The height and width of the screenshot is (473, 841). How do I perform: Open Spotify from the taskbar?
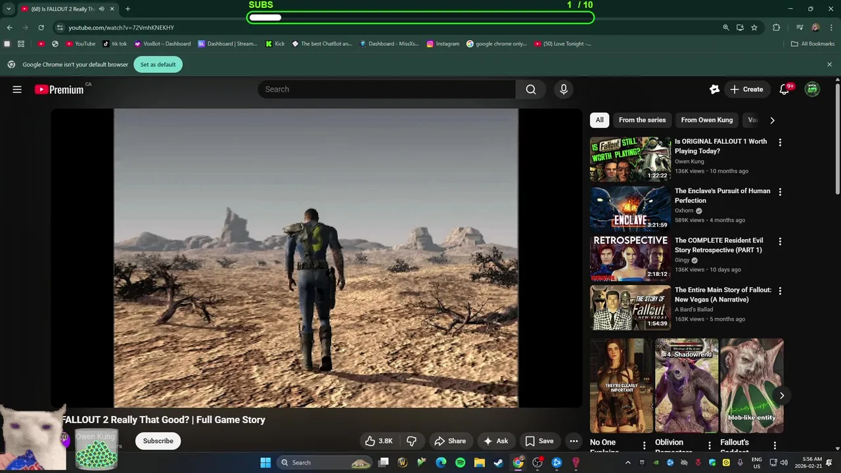pos(460,462)
